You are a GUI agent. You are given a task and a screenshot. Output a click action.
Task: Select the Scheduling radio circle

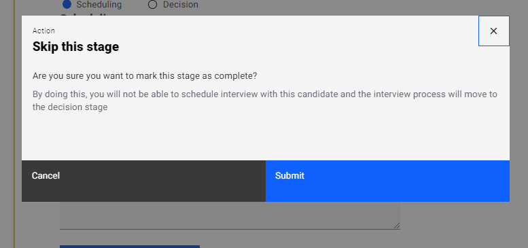[67, 5]
